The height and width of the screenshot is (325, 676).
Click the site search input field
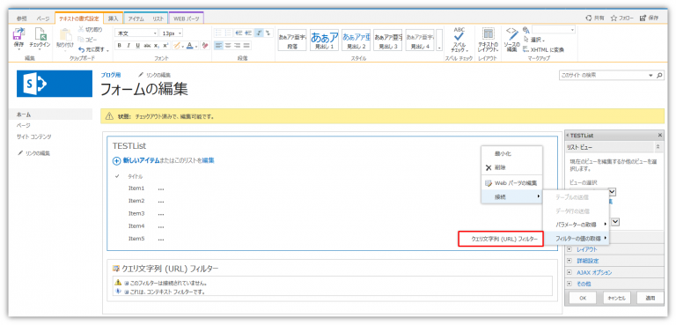pyautogui.click(x=603, y=75)
